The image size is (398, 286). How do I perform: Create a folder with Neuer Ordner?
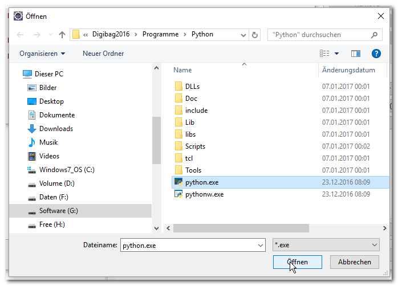(x=103, y=54)
